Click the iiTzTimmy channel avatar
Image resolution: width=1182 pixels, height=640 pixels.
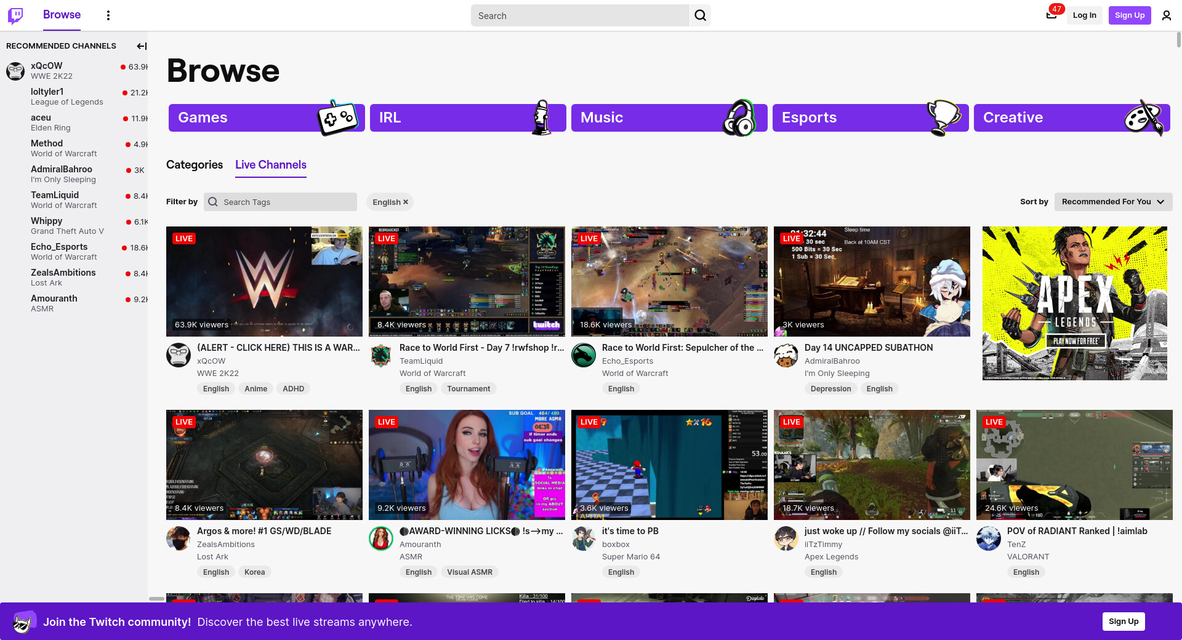pos(786,538)
